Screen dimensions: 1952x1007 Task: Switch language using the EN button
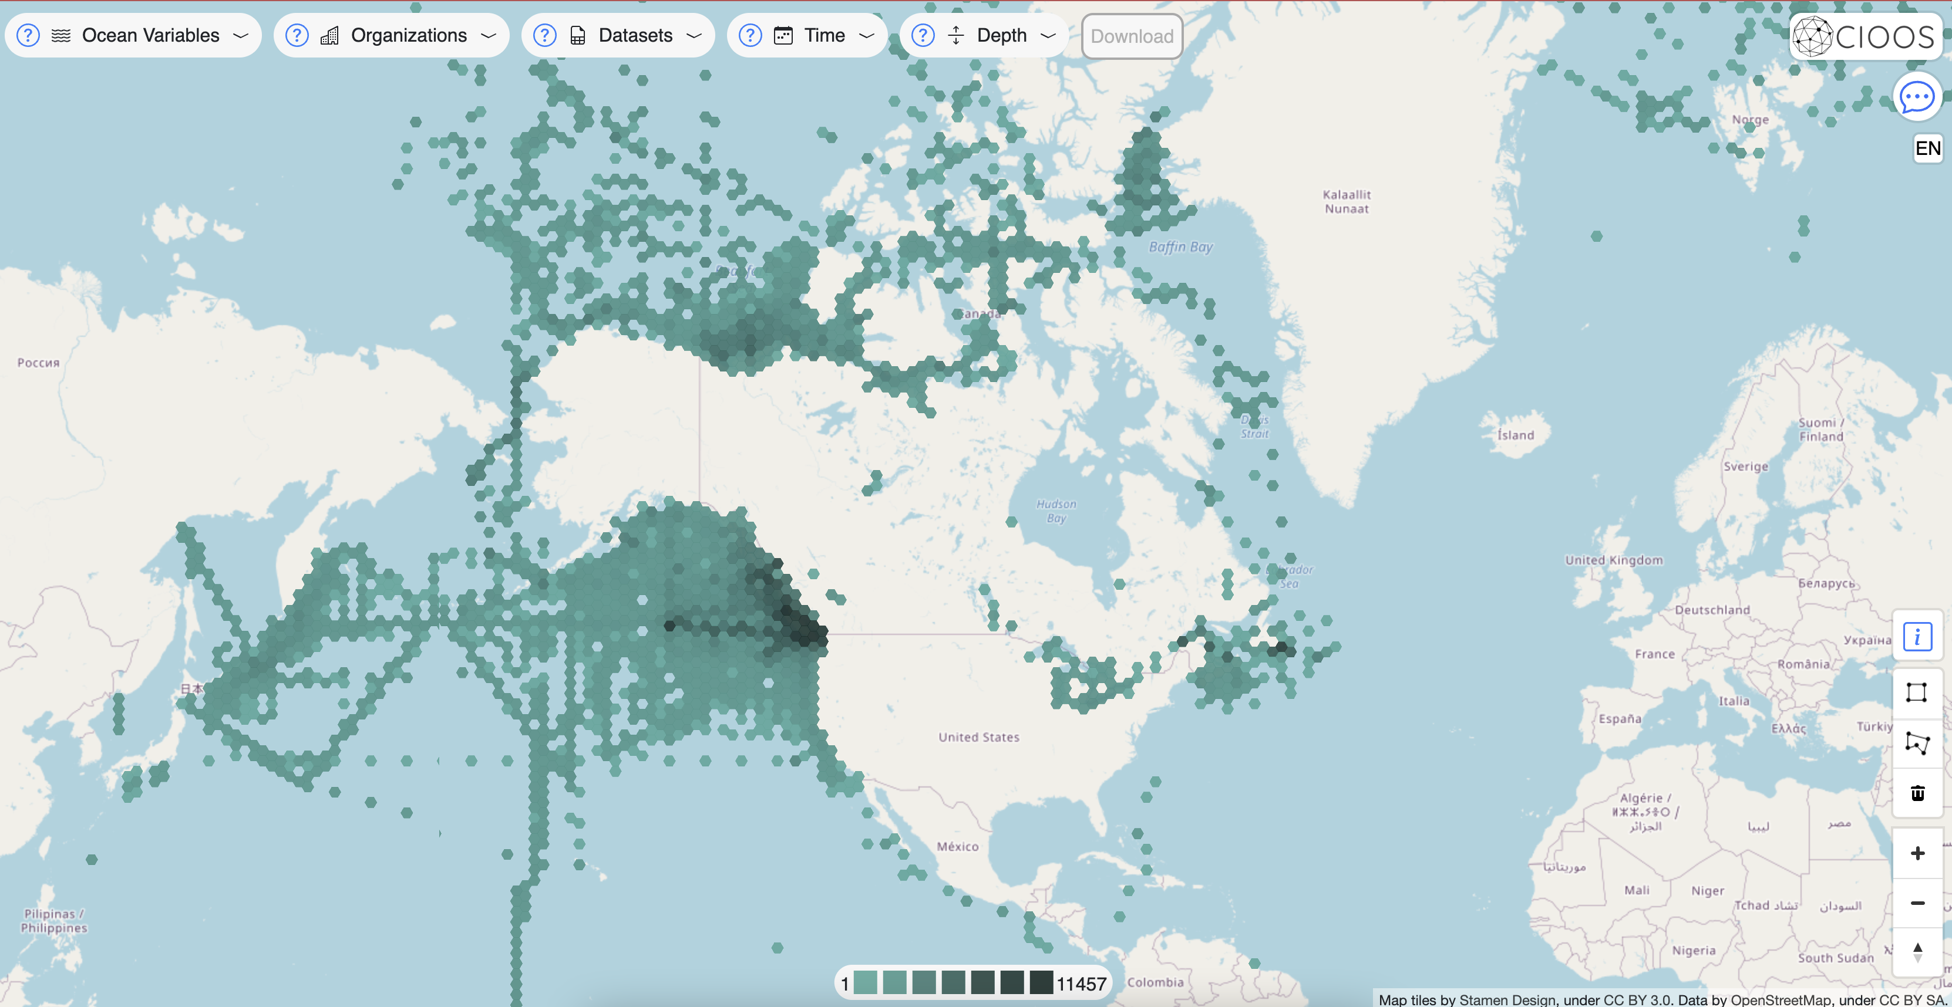pyautogui.click(x=1928, y=148)
